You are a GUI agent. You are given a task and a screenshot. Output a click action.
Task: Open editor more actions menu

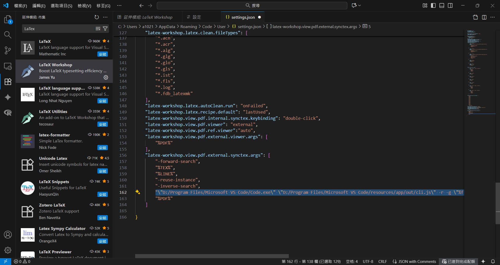492,17
